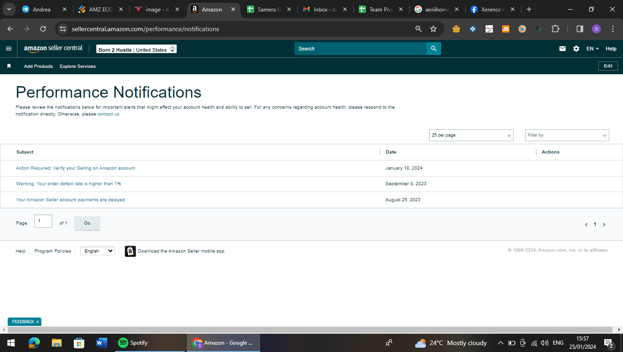This screenshot has width=623, height=352.
Task: Go to next page with right chevron
Action: 604,225
